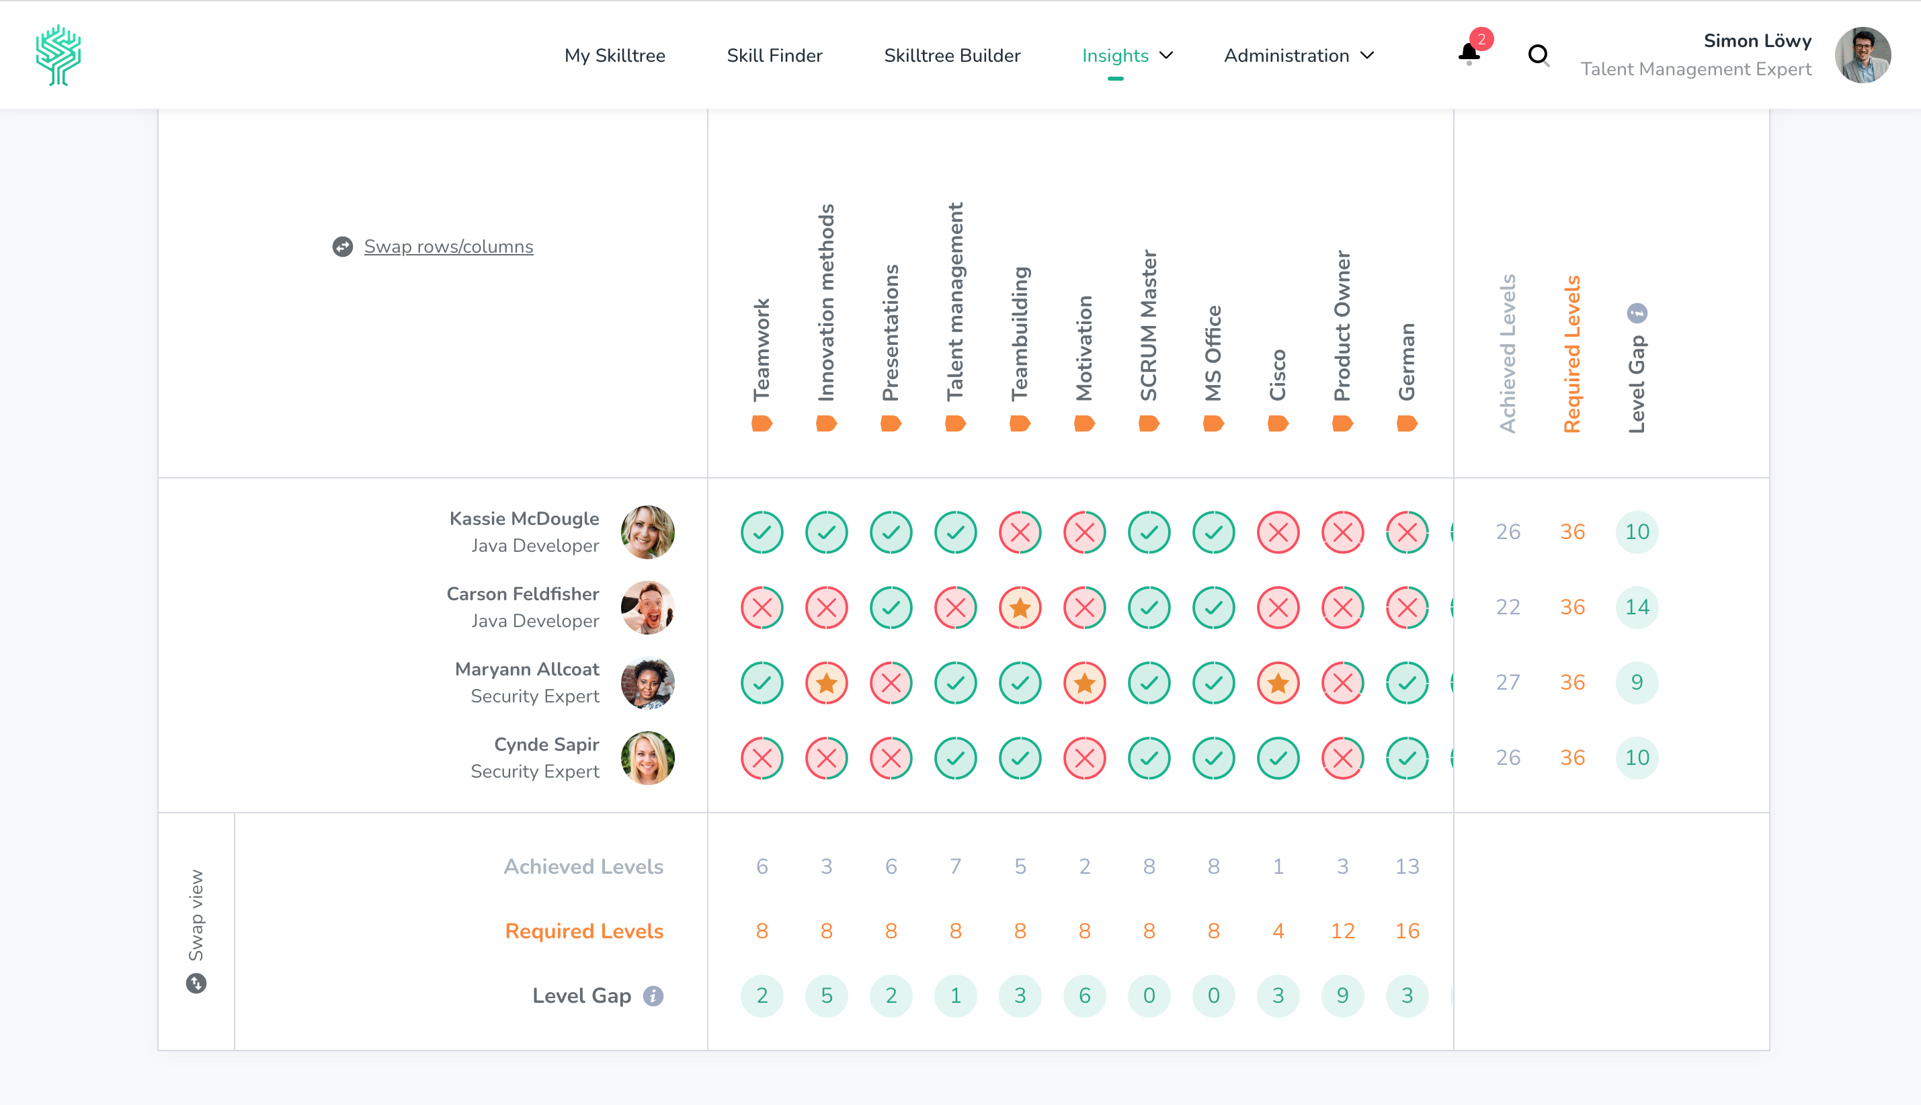The image size is (1921, 1105).
Task: Click the info icon above Level Gap column
Action: tap(1637, 313)
